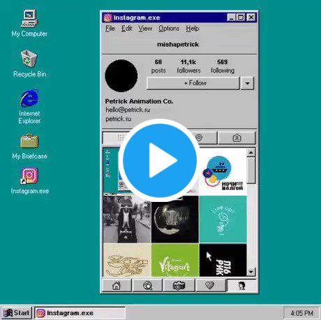Screen dimensions: 321x320
Task: Open the dark moon image post
Action: point(175,219)
